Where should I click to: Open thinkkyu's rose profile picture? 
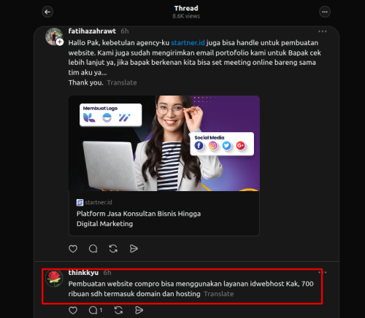pos(54,279)
